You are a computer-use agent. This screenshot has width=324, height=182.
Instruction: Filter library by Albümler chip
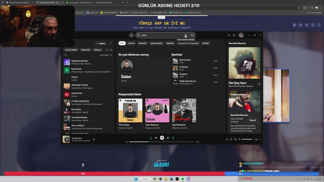98,50
